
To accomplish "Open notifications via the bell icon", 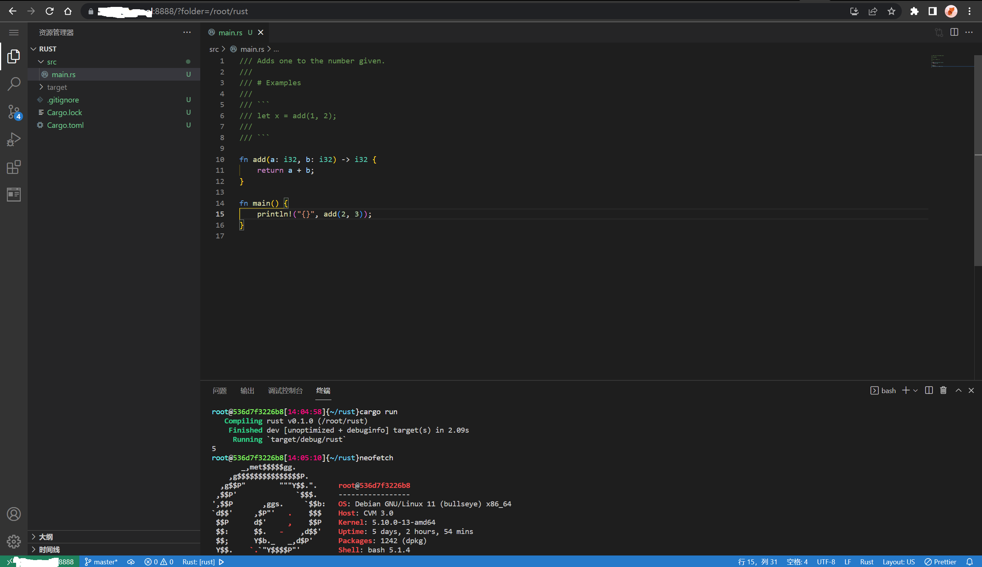I will pyautogui.click(x=970, y=562).
